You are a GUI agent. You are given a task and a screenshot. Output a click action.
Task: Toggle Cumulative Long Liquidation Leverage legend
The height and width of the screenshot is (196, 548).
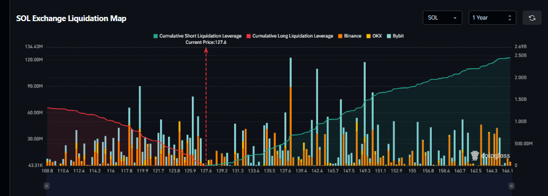pos(290,36)
